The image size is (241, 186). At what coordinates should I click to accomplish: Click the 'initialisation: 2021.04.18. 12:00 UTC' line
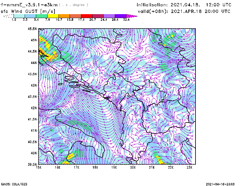click(184, 5)
